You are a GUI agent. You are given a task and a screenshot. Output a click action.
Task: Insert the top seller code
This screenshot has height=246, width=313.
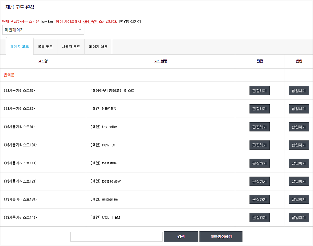(x=299, y=127)
